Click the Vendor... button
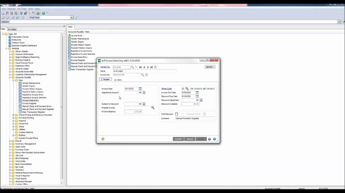This screenshot has width=345, height=193. [210, 67]
